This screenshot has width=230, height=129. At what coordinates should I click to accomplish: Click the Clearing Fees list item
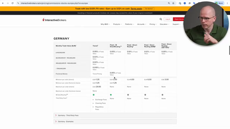(101, 103)
